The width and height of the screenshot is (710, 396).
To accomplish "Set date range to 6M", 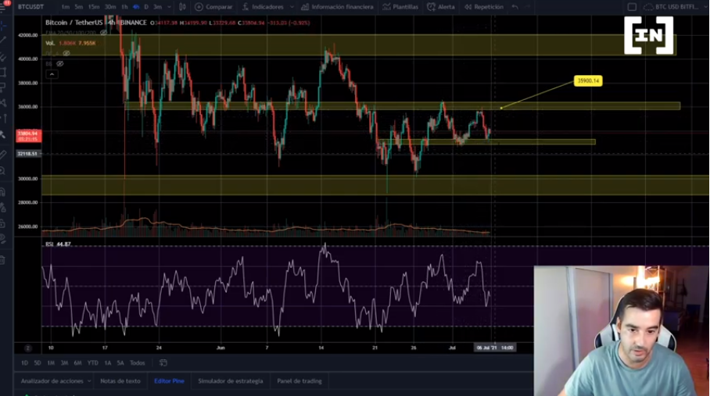I will pos(78,363).
